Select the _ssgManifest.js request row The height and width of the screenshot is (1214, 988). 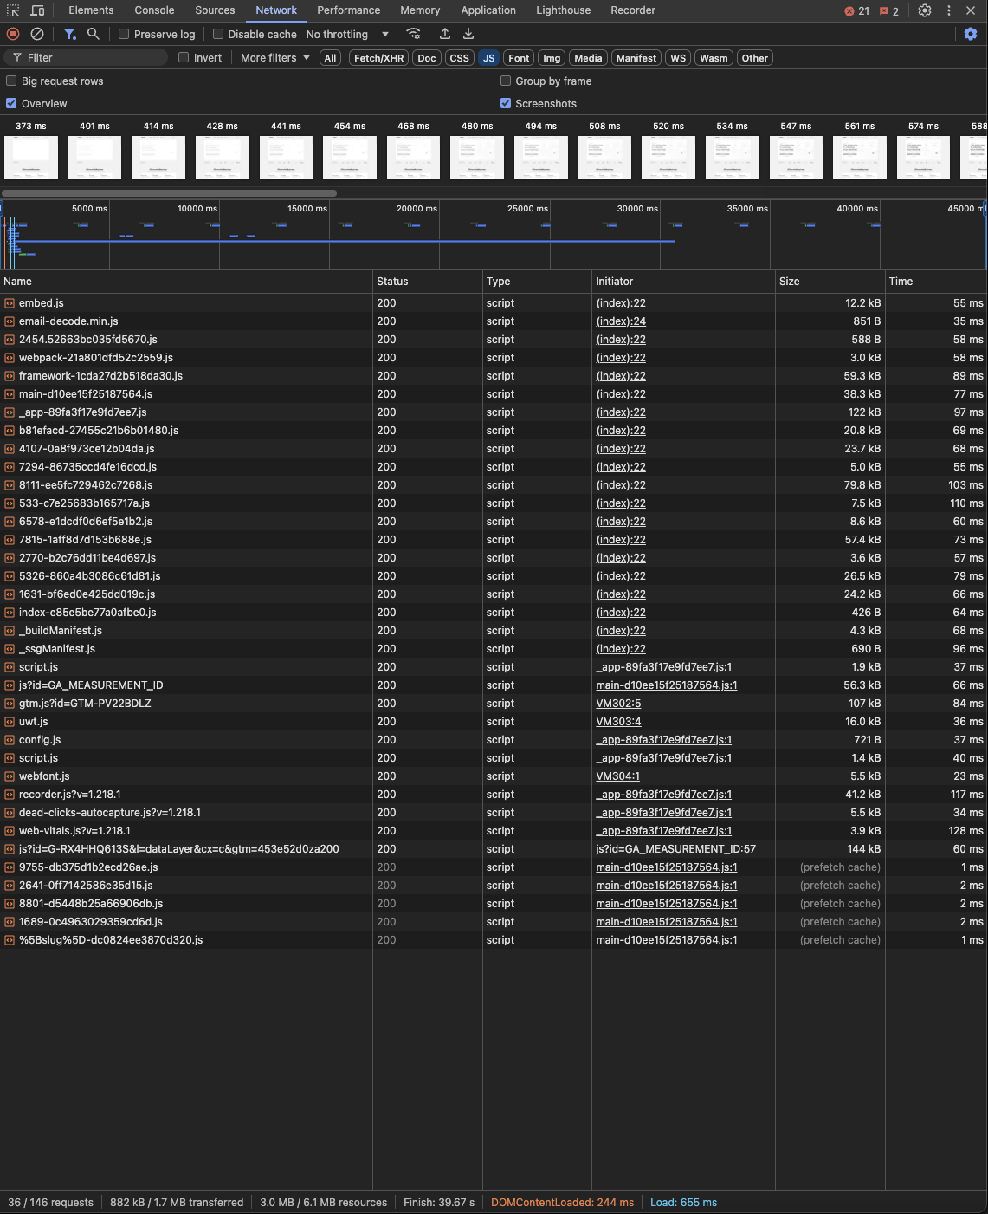pos(494,649)
